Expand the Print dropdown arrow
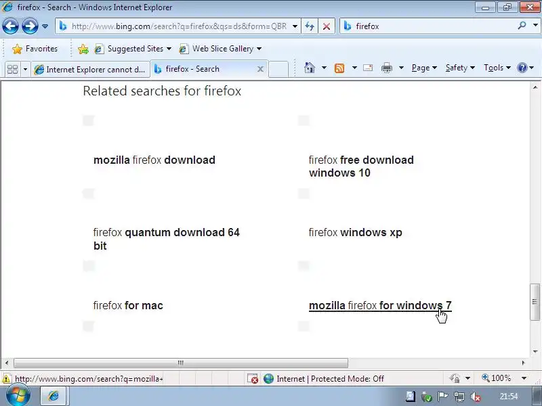The height and width of the screenshot is (406, 542). pos(401,68)
